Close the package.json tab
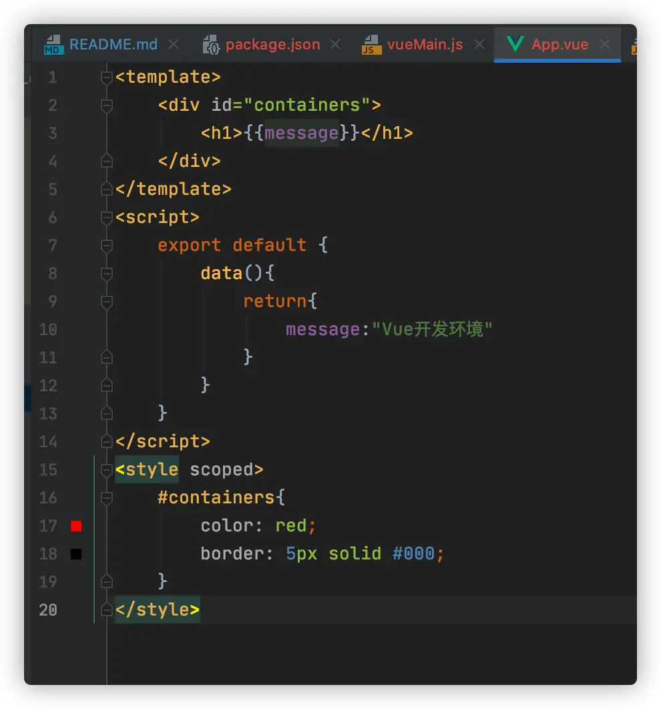This screenshot has height=709, width=661. [x=335, y=44]
